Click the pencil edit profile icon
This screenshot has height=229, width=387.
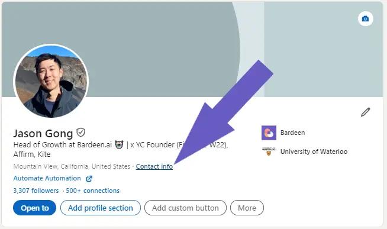365,112
